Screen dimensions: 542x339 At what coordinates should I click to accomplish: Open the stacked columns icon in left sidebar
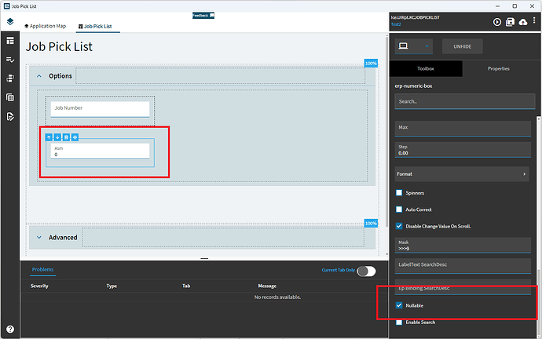pyautogui.click(x=10, y=97)
